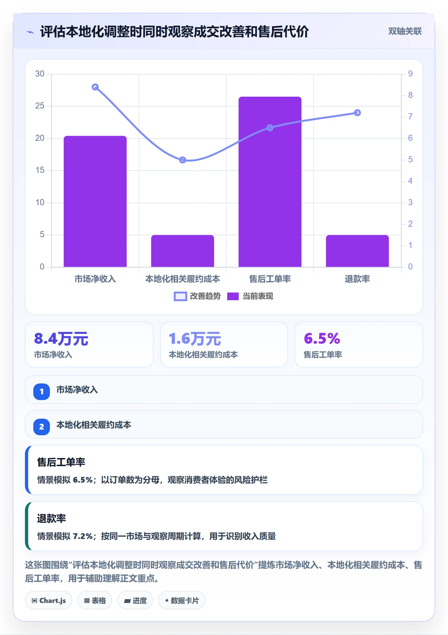Click the x-axis label 售后工单率
The height and width of the screenshot is (635, 448).
270,279
